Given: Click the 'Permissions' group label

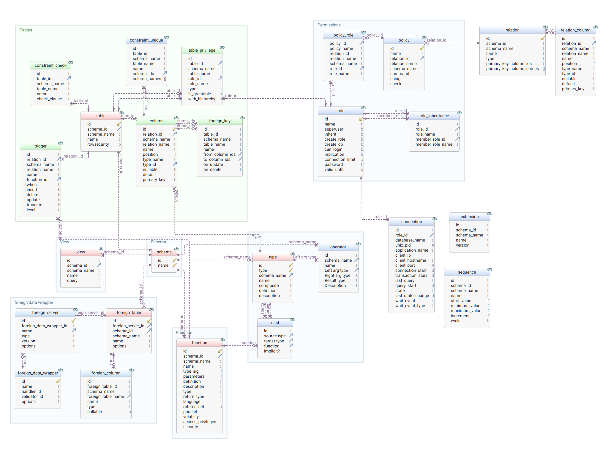Looking at the screenshot, I should (329, 25).
